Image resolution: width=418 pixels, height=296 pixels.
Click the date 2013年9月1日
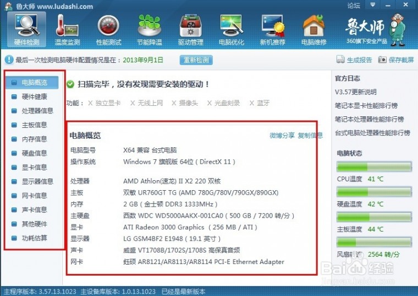click(143, 60)
